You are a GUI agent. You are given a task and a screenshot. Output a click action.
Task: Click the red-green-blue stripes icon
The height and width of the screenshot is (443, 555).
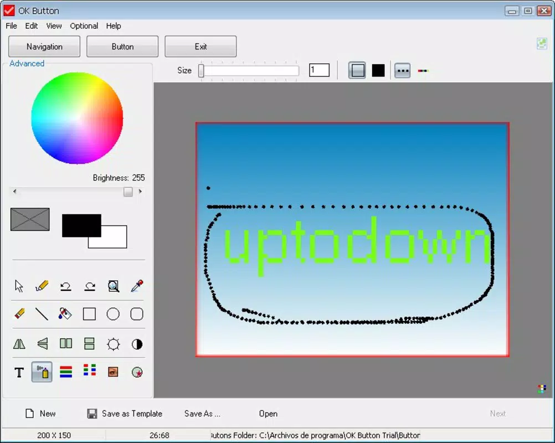click(x=66, y=372)
